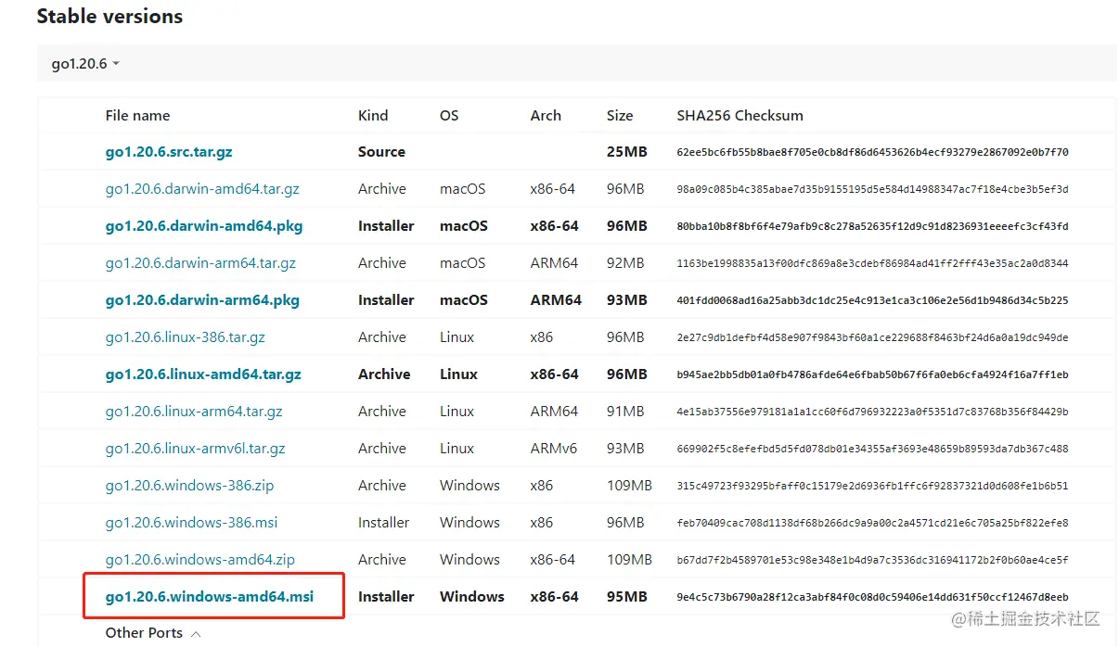Click Windows OS cell in windows-amd64.msi row
Viewport: 1119px width, 647px height.
472,597
